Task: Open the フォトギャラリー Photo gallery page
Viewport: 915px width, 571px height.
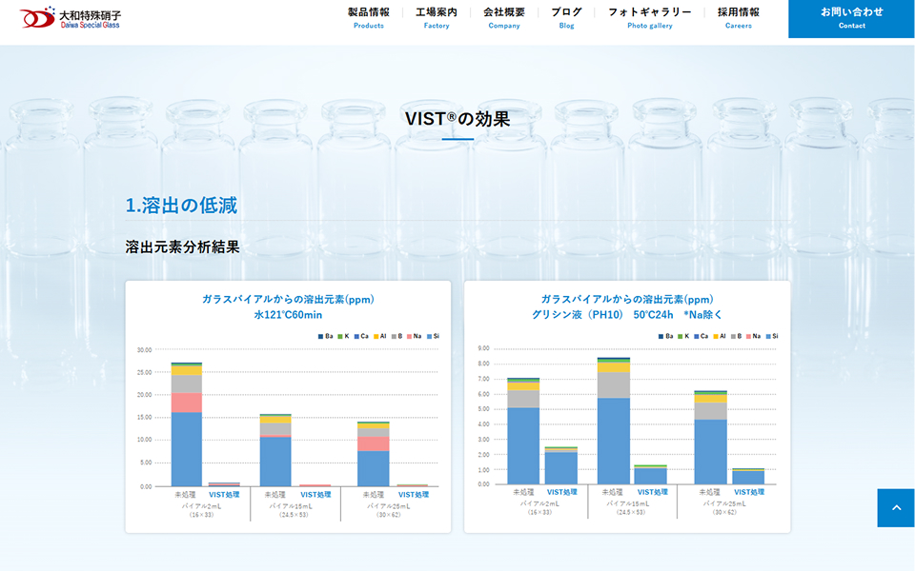Action: point(649,17)
